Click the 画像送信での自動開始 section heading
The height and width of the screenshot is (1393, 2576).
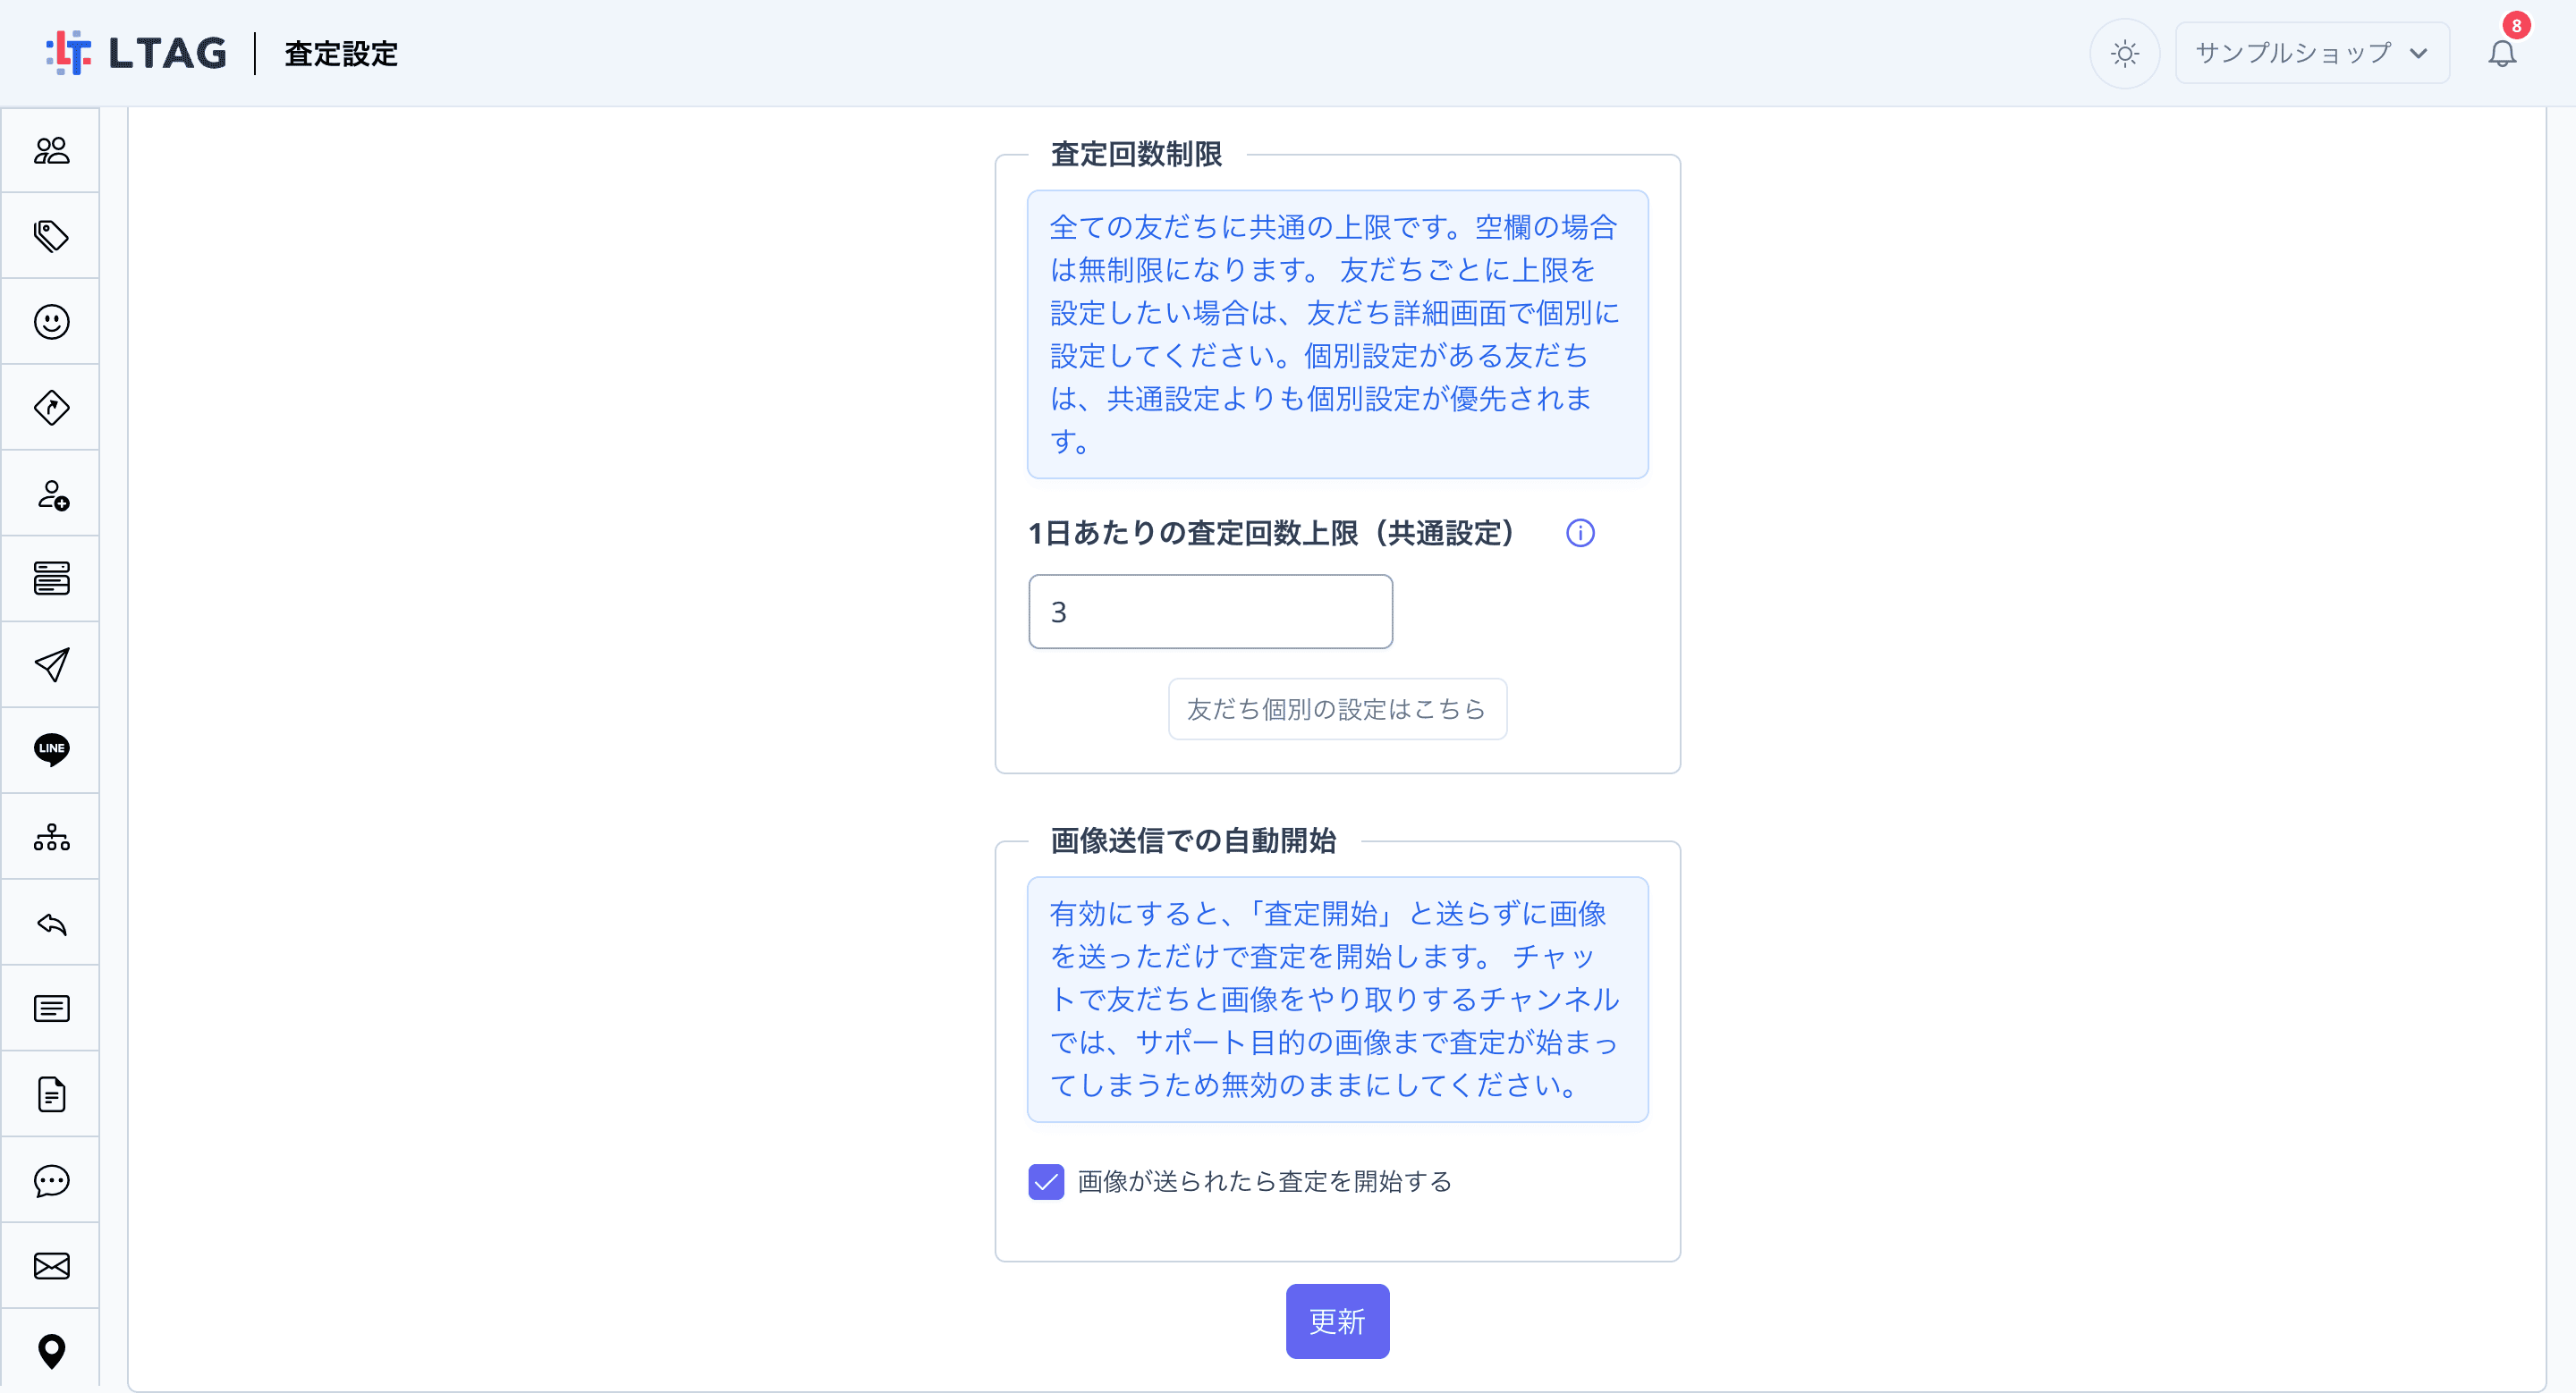(x=1193, y=840)
